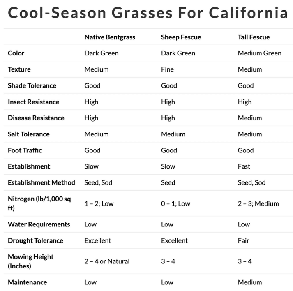
Task: Click the Maintenance row label
Action: click(x=27, y=282)
